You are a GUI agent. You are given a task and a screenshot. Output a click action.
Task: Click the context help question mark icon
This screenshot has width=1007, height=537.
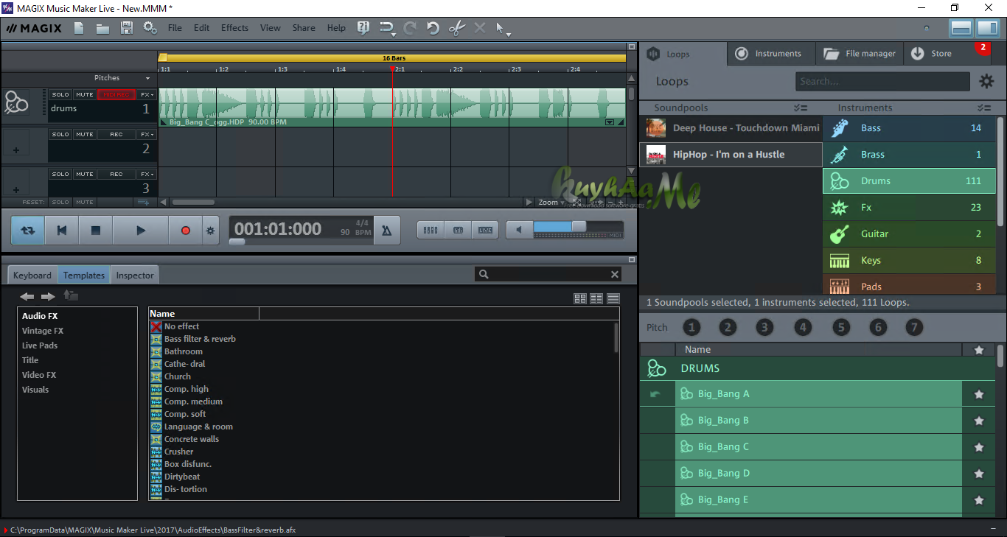click(363, 28)
